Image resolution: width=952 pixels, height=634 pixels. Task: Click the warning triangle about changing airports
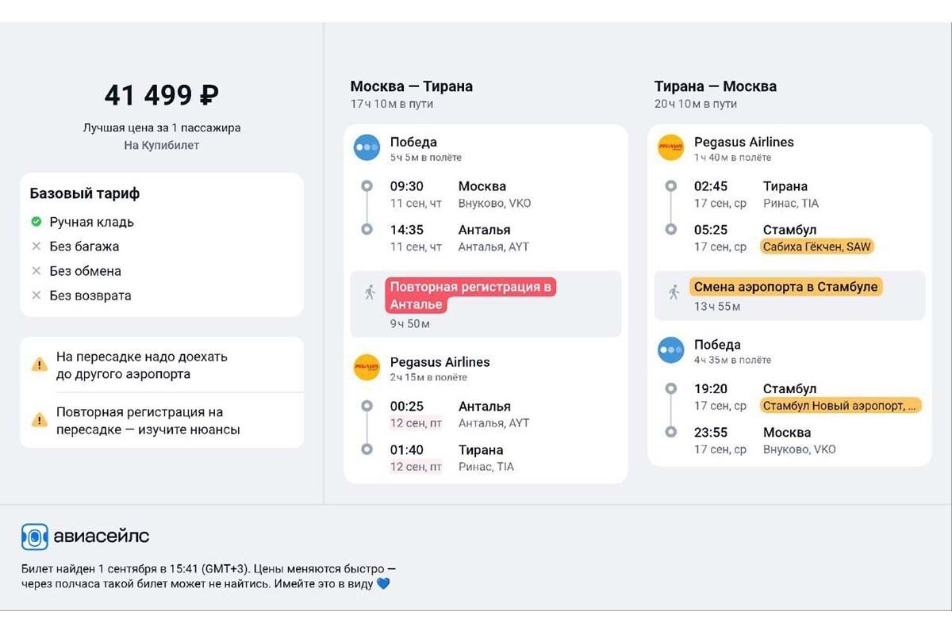pyautogui.click(x=39, y=364)
